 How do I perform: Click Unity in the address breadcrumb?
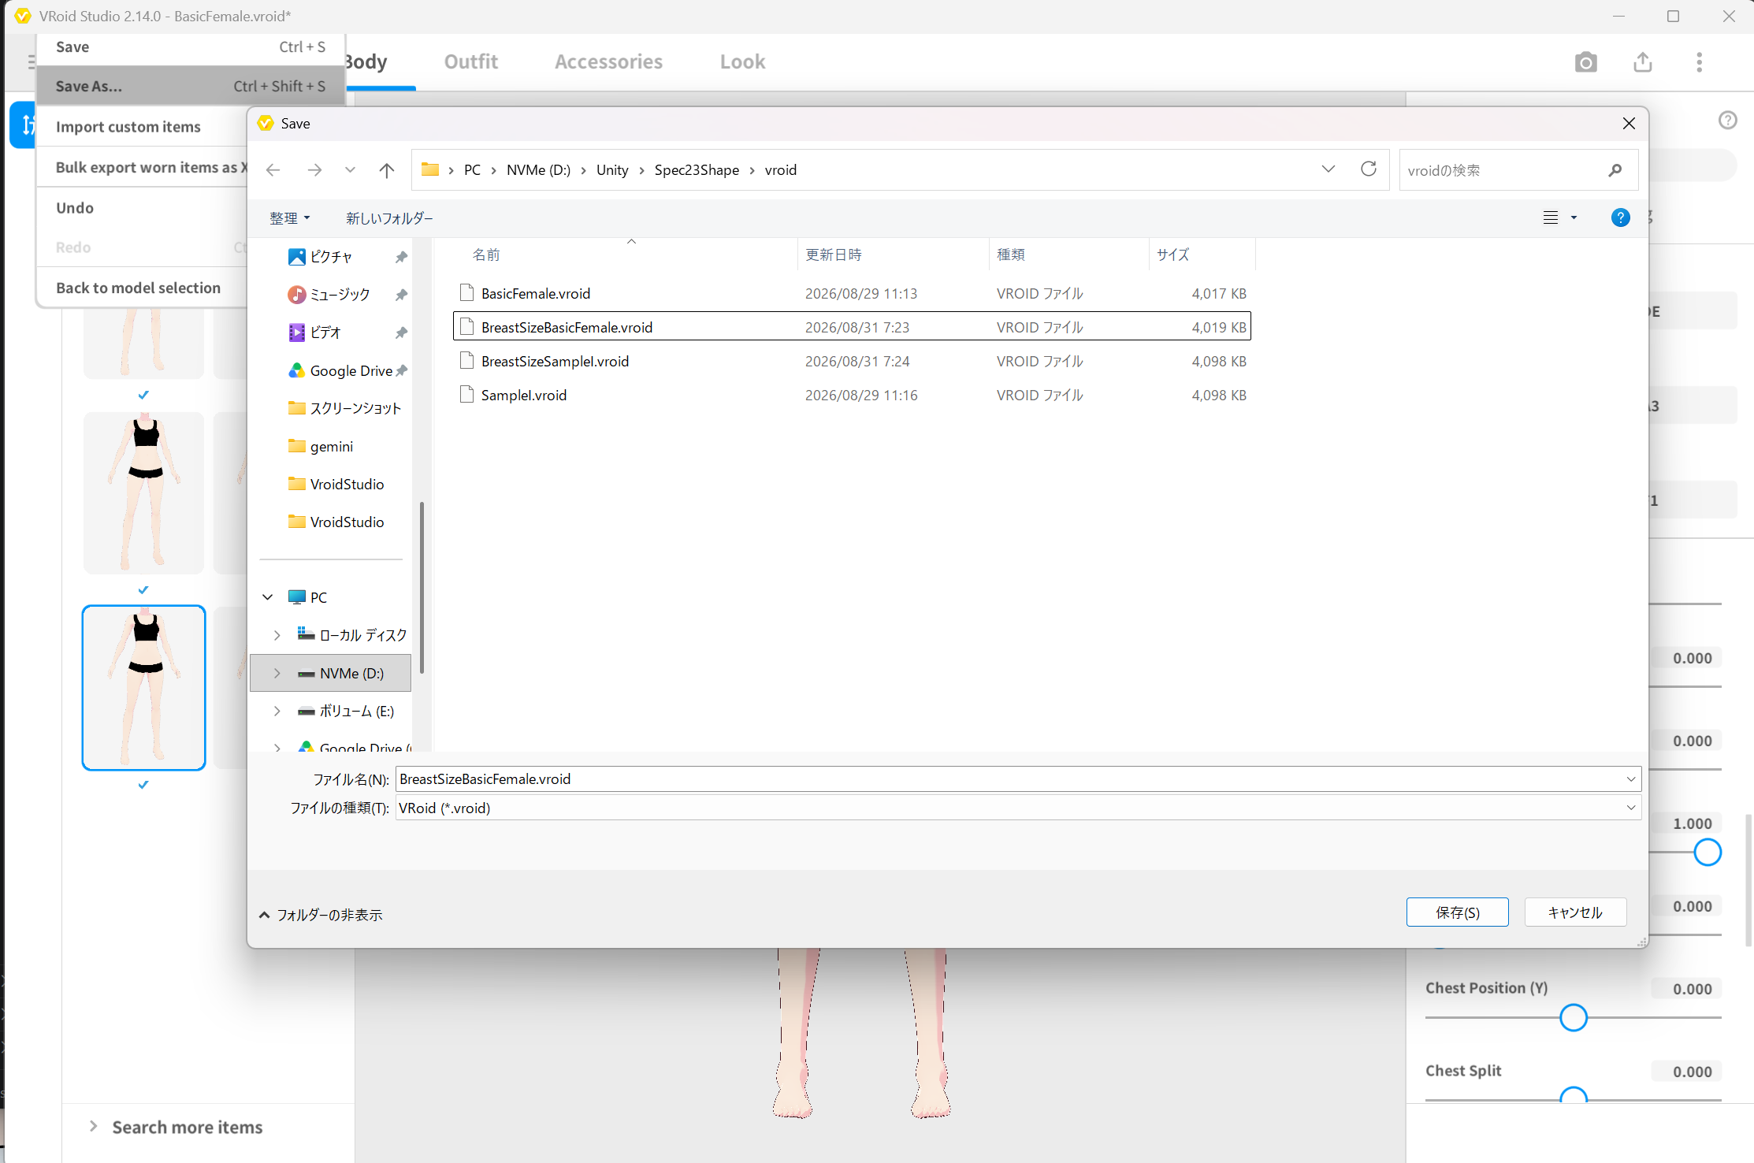(x=612, y=170)
